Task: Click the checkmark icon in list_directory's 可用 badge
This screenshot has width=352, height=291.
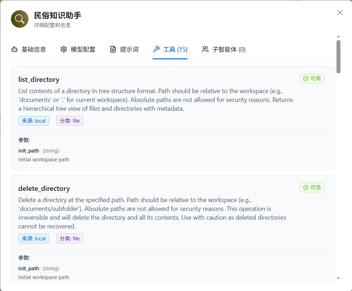Action: point(306,78)
